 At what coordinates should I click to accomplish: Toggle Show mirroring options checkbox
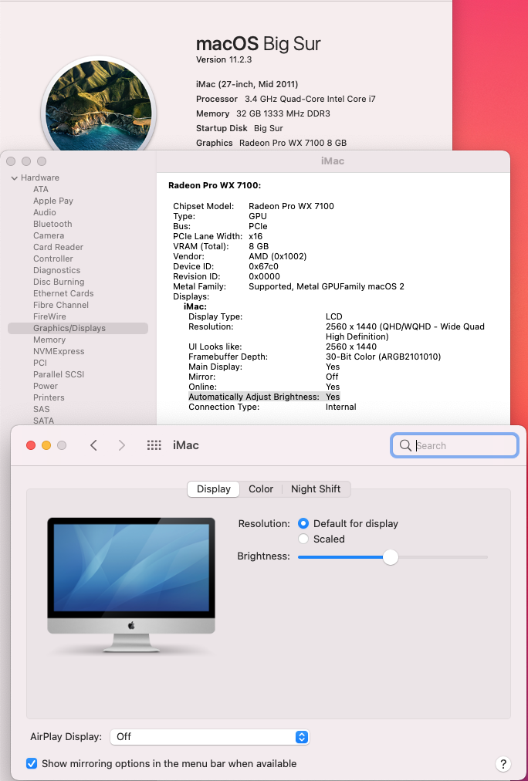(32, 763)
